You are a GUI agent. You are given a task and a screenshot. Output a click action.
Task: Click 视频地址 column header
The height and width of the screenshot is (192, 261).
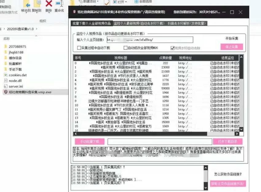[x=185, y=58]
